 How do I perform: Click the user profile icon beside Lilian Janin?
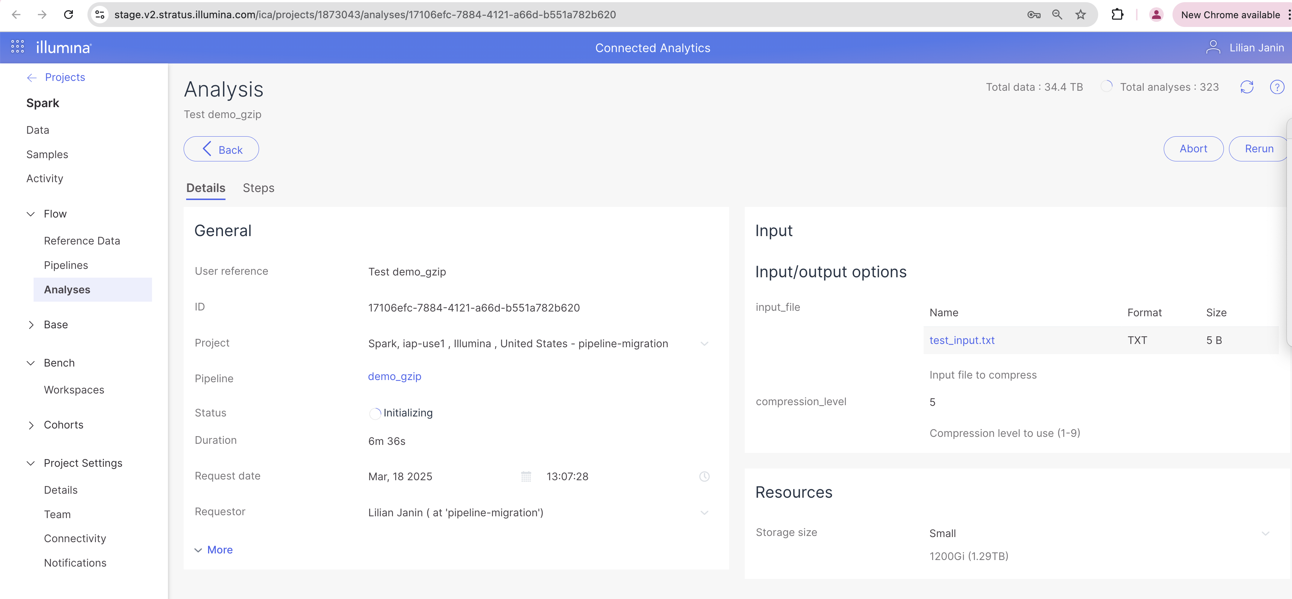[x=1213, y=48]
